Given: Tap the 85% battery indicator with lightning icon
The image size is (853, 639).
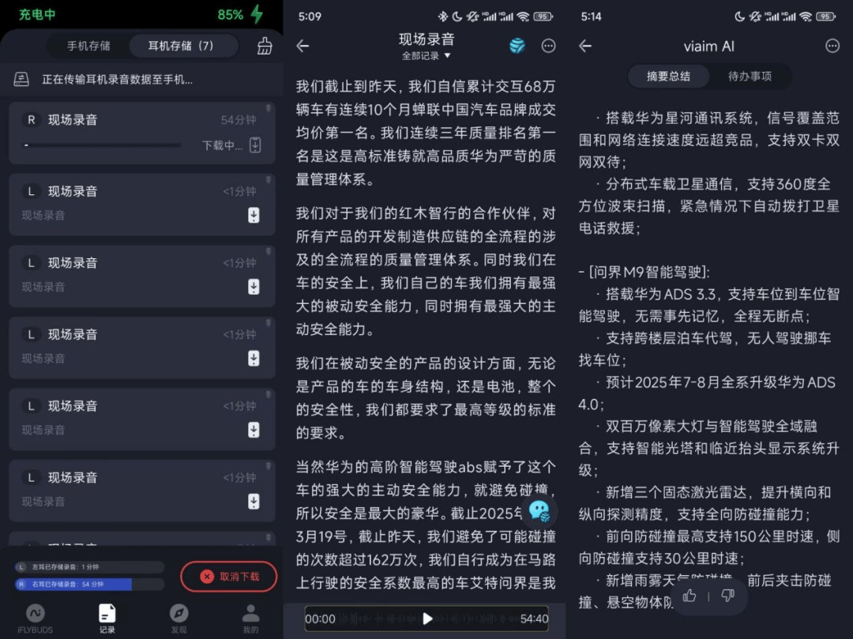Looking at the screenshot, I should click(x=240, y=15).
